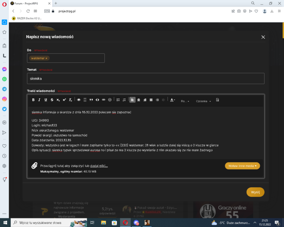Select the Forum - ProjectRPG browser tab
The width and height of the screenshot is (284, 227).
point(29,3)
